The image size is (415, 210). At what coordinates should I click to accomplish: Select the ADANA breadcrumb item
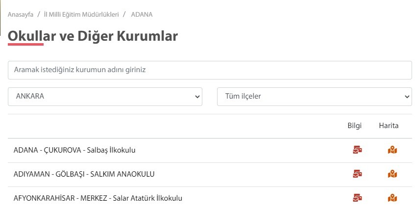coord(142,15)
